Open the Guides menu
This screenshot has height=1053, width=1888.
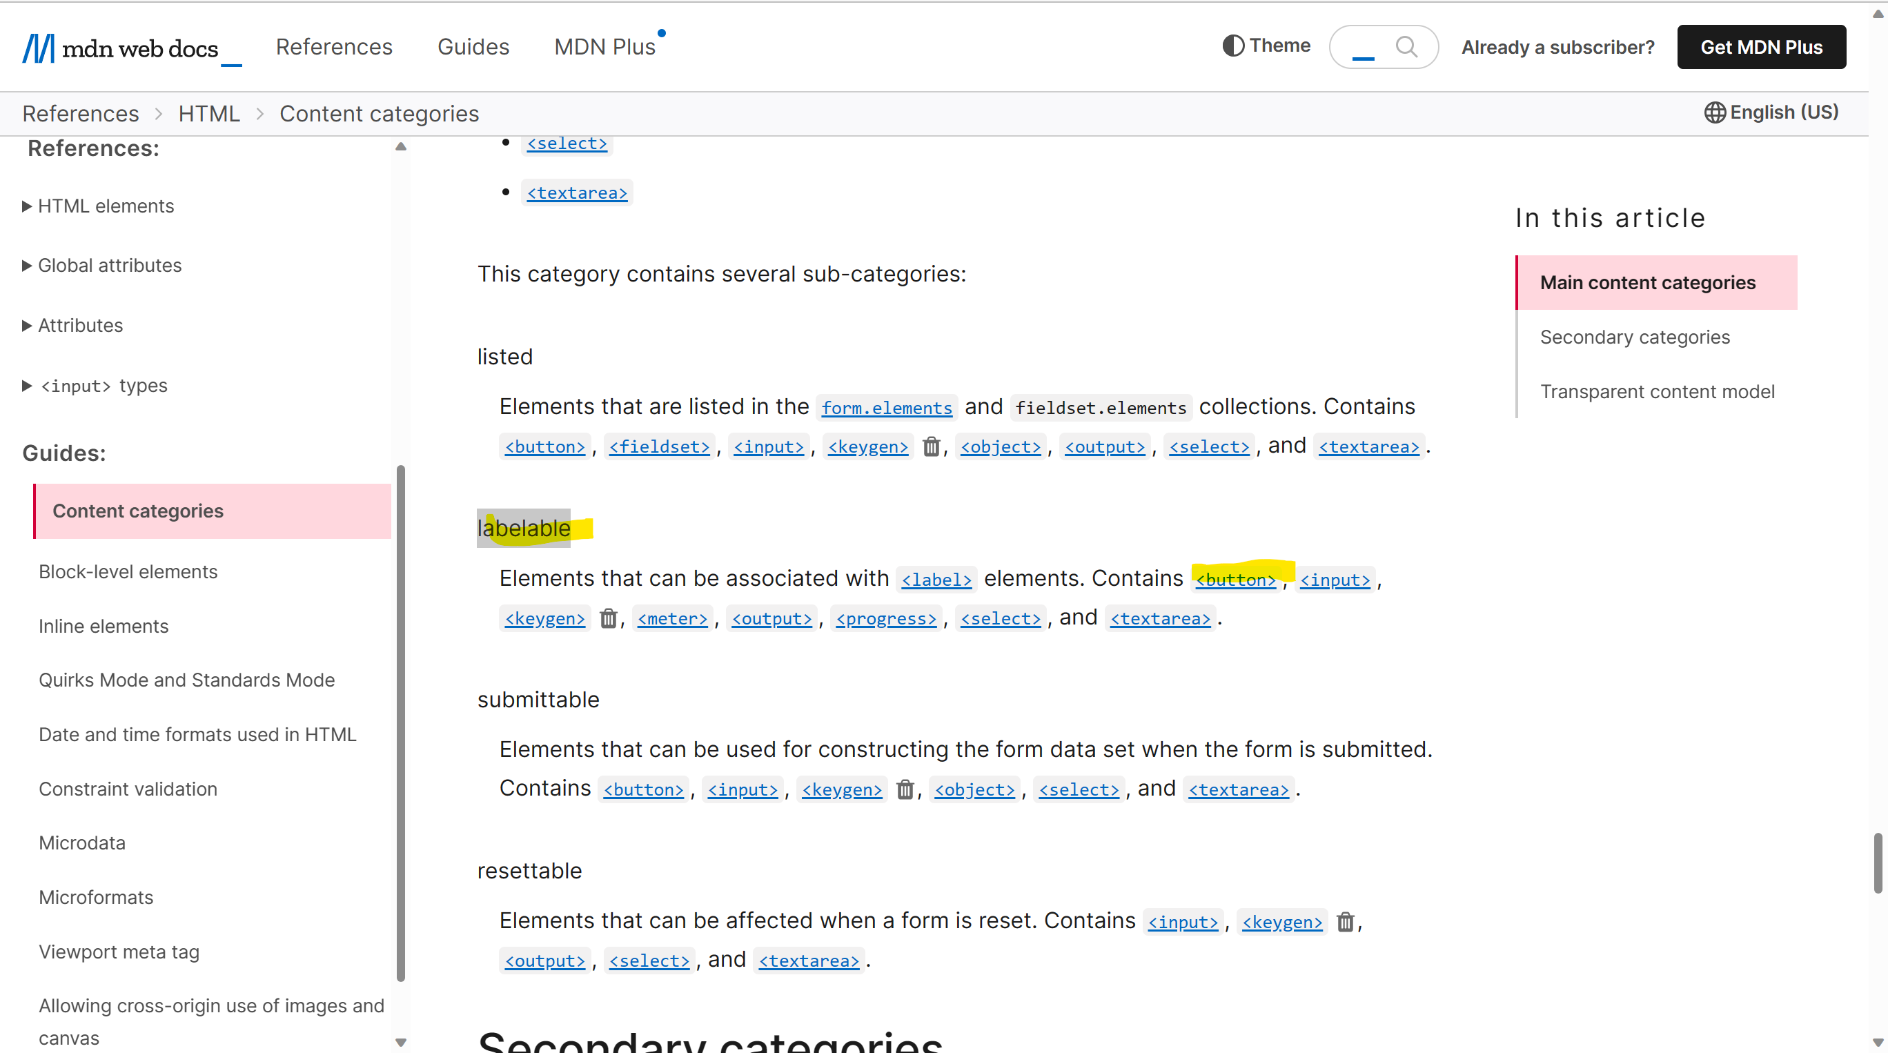click(473, 46)
